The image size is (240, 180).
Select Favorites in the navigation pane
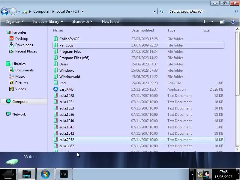tap(16, 32)
